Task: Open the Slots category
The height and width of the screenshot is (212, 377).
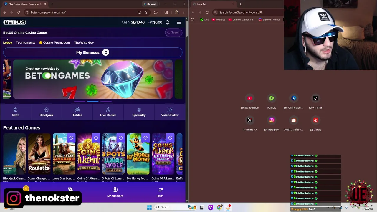Action: (15, 112)
